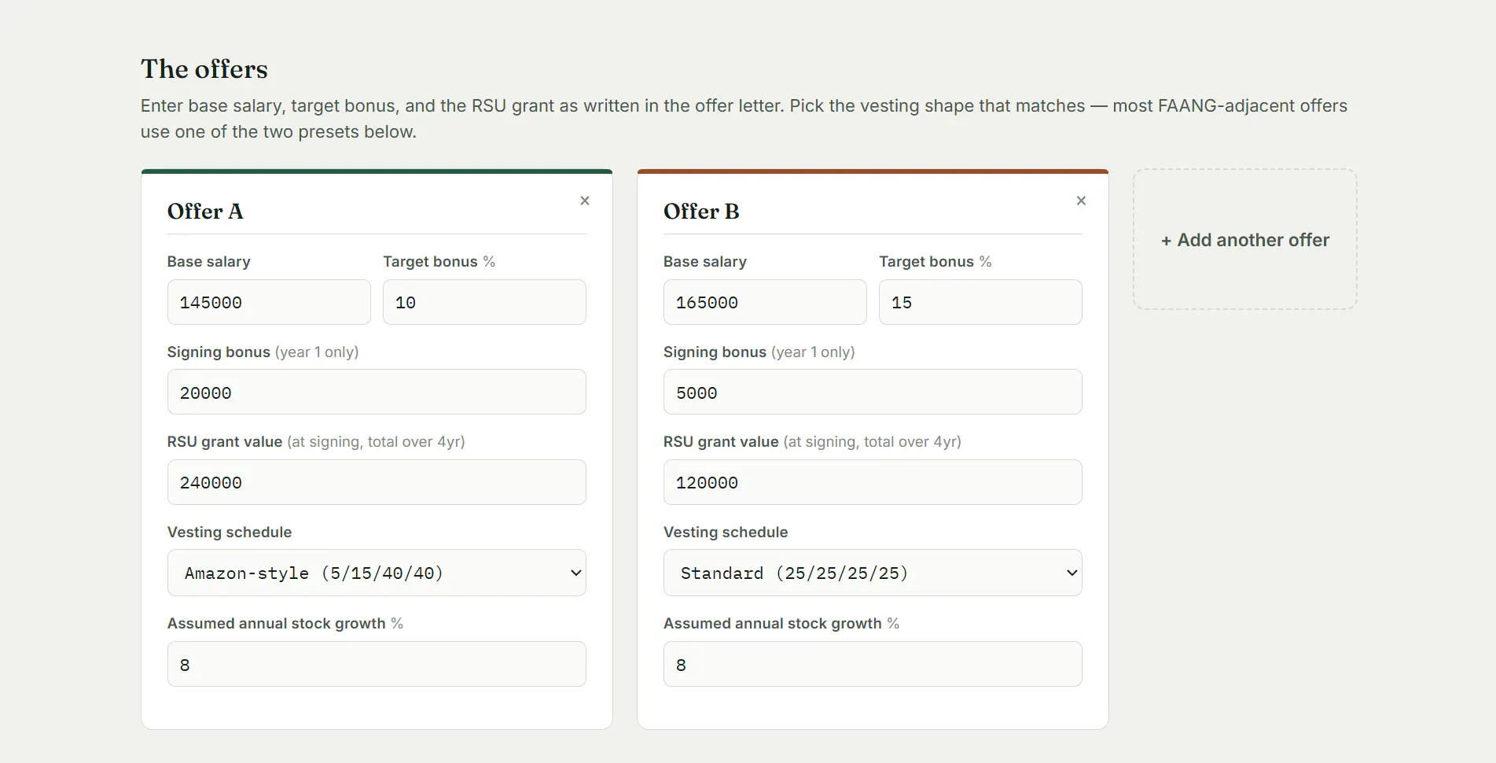This screenshot has height=763, width=1496.
Task: Click Offer A 'Base salary' label
Action: (x=209, y=261)
